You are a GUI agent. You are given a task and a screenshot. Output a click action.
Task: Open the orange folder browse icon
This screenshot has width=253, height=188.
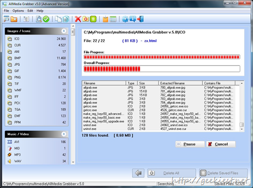click(14, 19)
